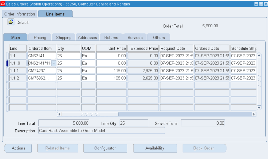Minimize the Sales Orders window
This screenshot has width=268, height=159.
[x=256, y=4]
